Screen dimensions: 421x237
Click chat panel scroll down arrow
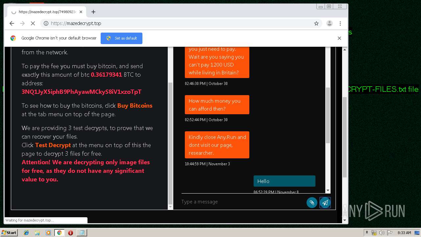(328, 190)
